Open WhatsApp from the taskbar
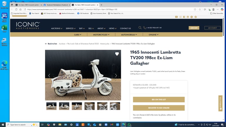The width and height of the screenshot is (226, 127). (x=129, y=125)
